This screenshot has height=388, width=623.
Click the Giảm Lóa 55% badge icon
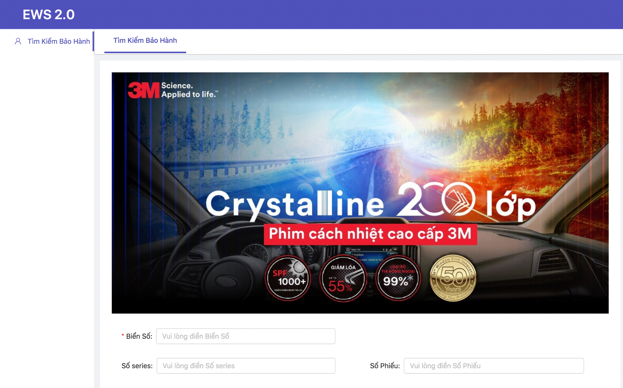click(x=343, y=278)
